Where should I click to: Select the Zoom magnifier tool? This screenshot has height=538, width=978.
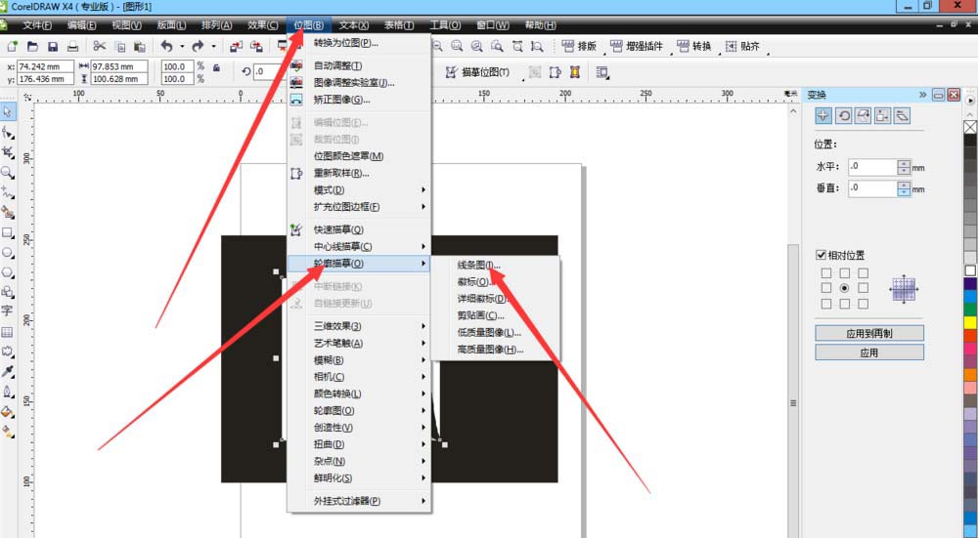(8, 173)
